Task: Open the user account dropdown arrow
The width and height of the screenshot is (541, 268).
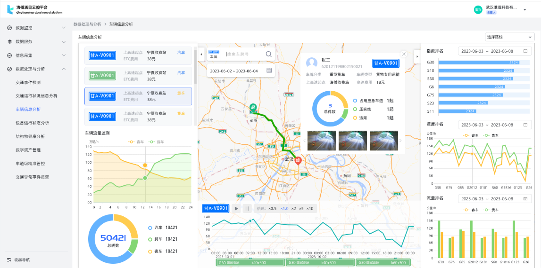Action: point(525,9)
